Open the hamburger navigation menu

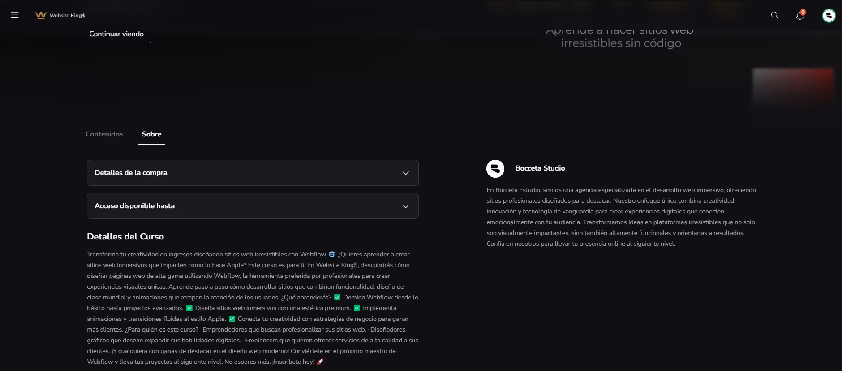click(15, 15)
